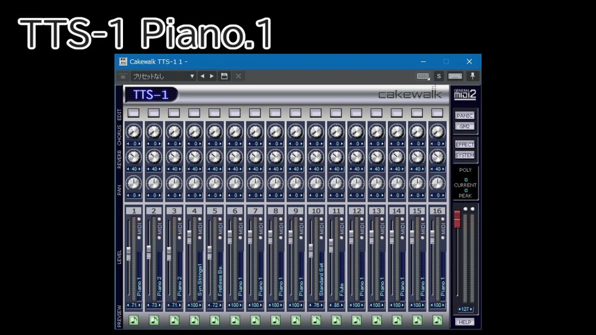Click preview note icon for channel 16
Viewport: 596px width, 335px height.
(x=437, y=320)
